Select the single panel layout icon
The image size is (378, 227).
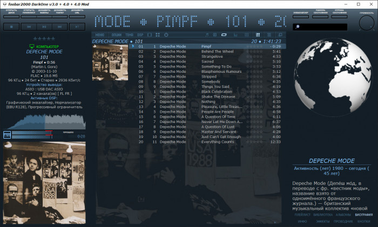(x=269, y=35)
